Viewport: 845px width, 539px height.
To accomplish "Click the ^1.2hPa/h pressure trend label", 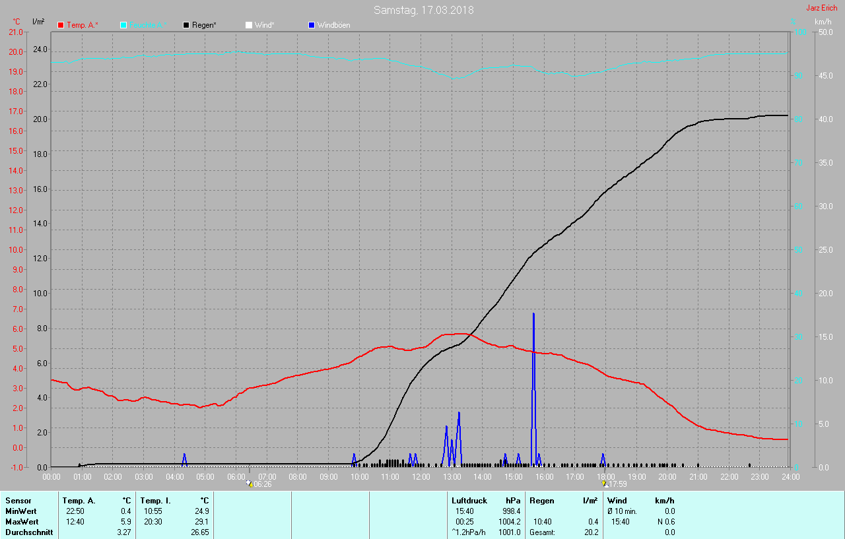I will (469, 532).
